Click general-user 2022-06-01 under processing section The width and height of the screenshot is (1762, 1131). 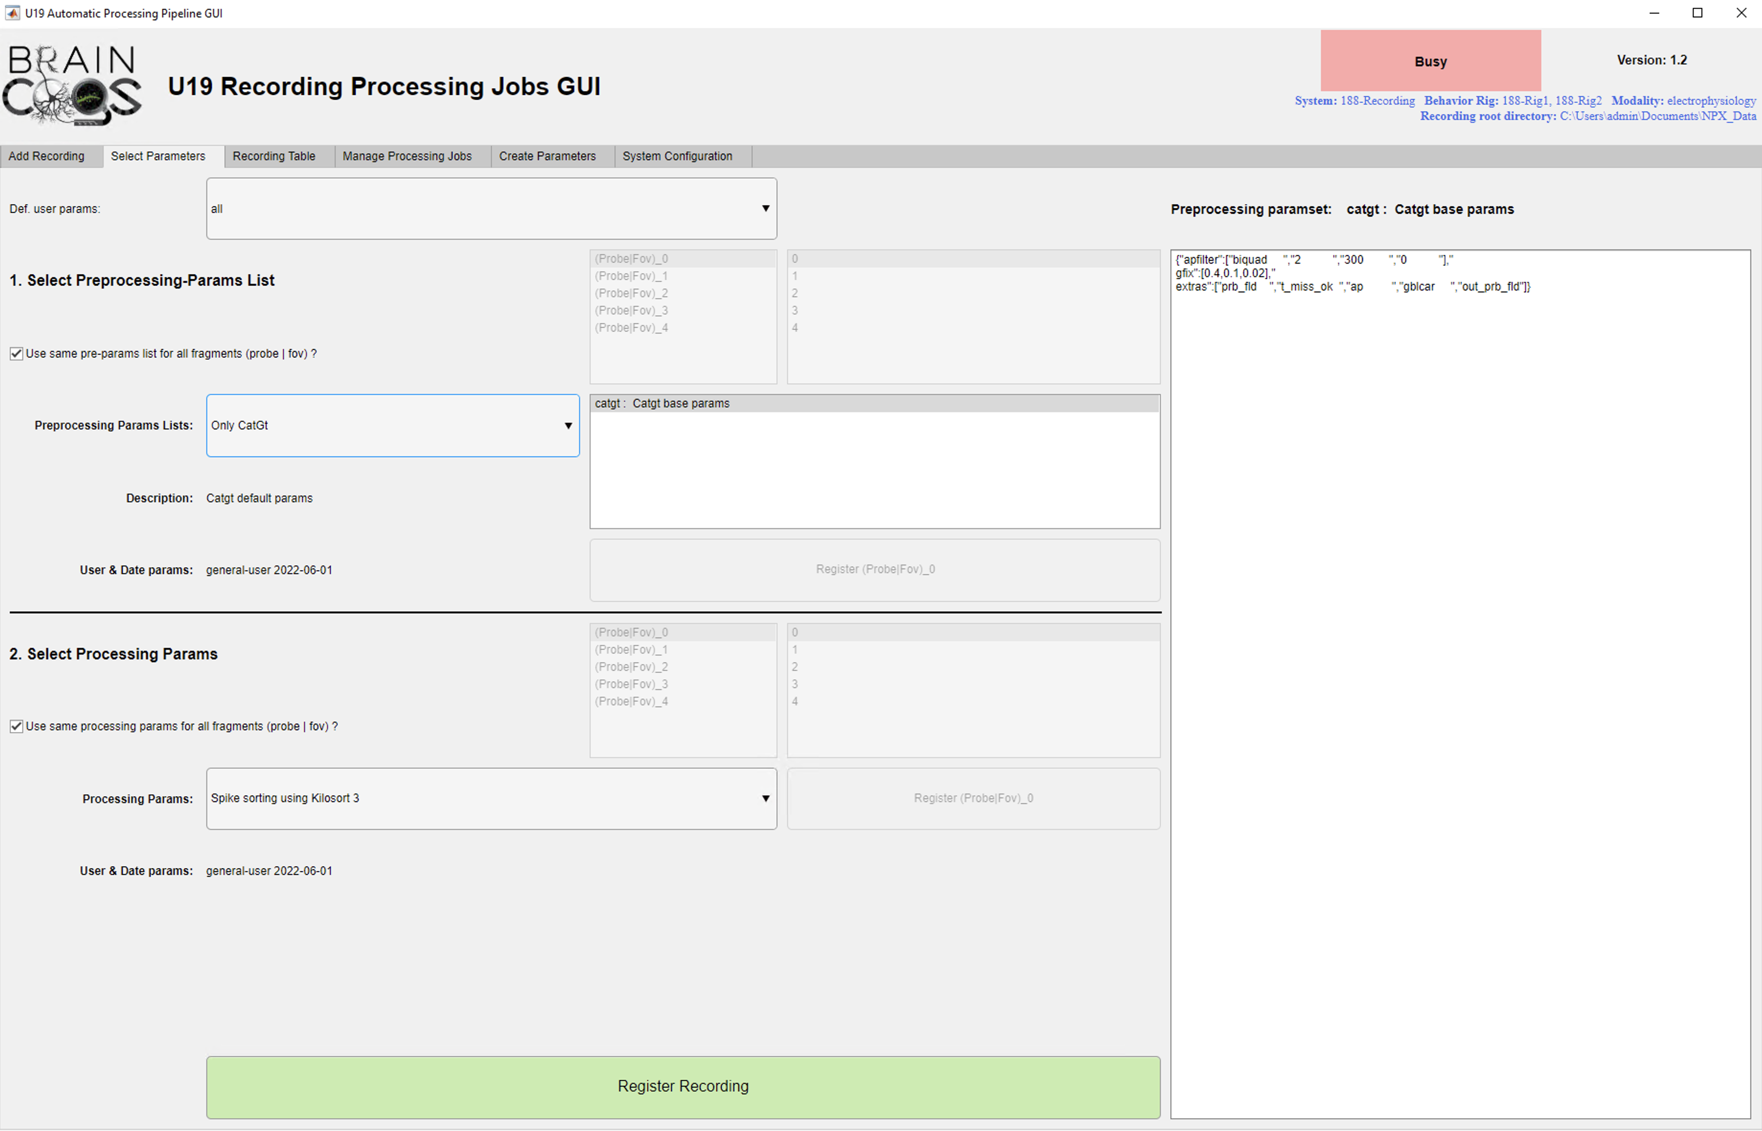click(x=269, y=871)
